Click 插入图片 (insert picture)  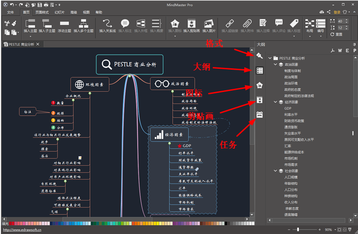click(x=209, y=26)
